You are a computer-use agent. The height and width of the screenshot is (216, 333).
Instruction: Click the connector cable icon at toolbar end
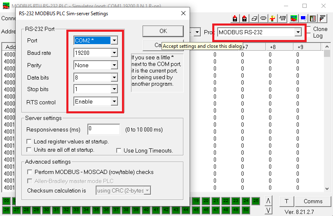(x=323, y=19)
